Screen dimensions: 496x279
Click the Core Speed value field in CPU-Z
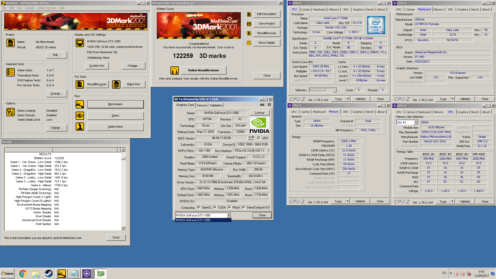click(321, 66)
